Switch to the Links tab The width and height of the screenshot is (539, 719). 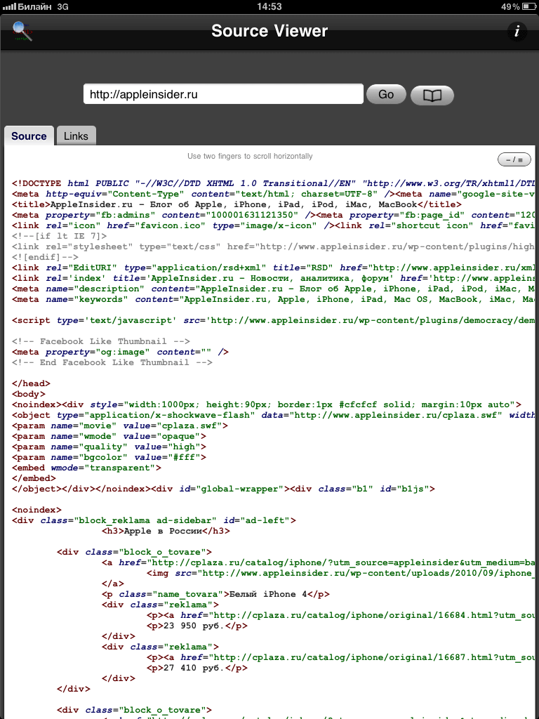76,136
